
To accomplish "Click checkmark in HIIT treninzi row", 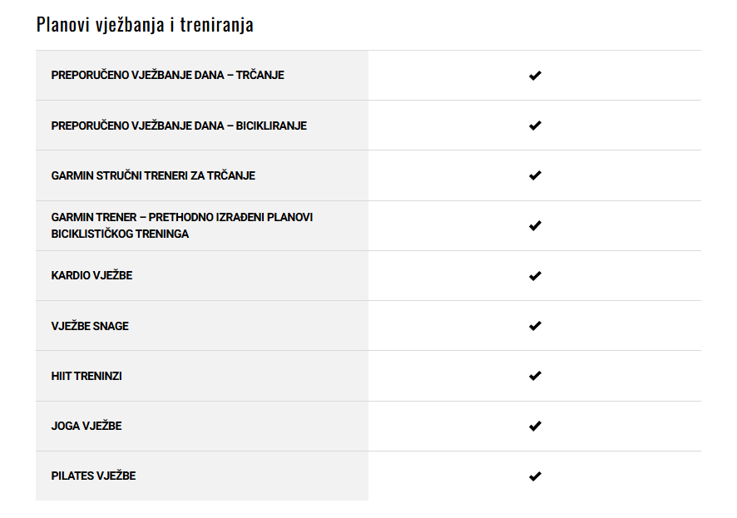I will tap(535, 376).
